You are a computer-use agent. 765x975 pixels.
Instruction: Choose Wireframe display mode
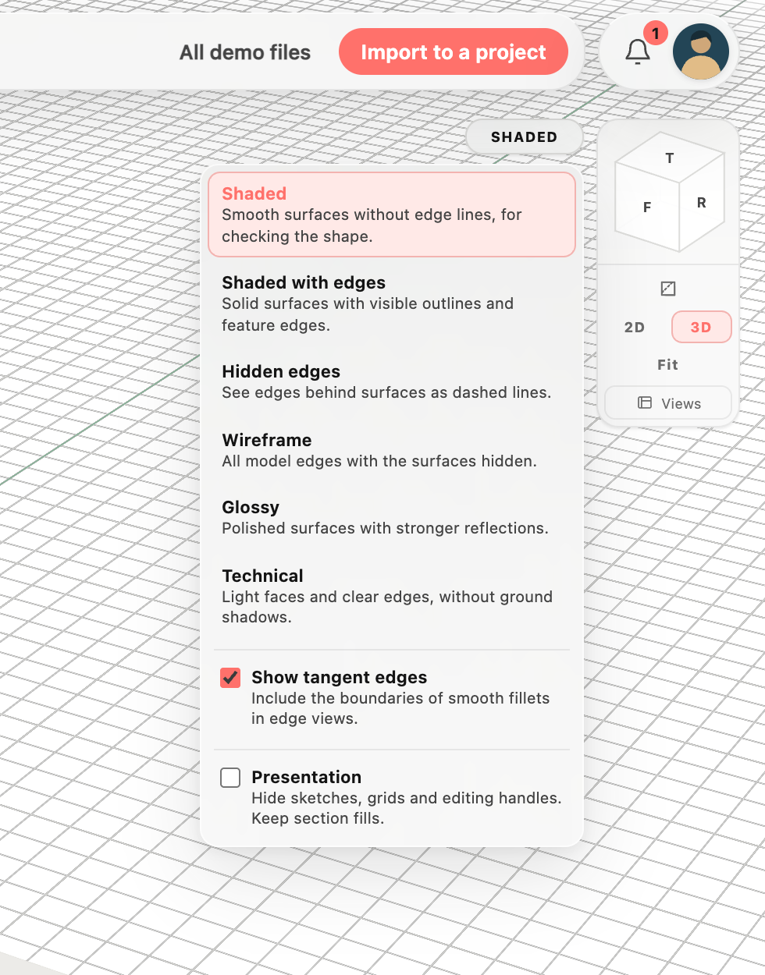[x=392, y=450]
